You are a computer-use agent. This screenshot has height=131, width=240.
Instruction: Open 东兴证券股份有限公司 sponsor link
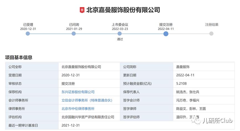[78, 92]
